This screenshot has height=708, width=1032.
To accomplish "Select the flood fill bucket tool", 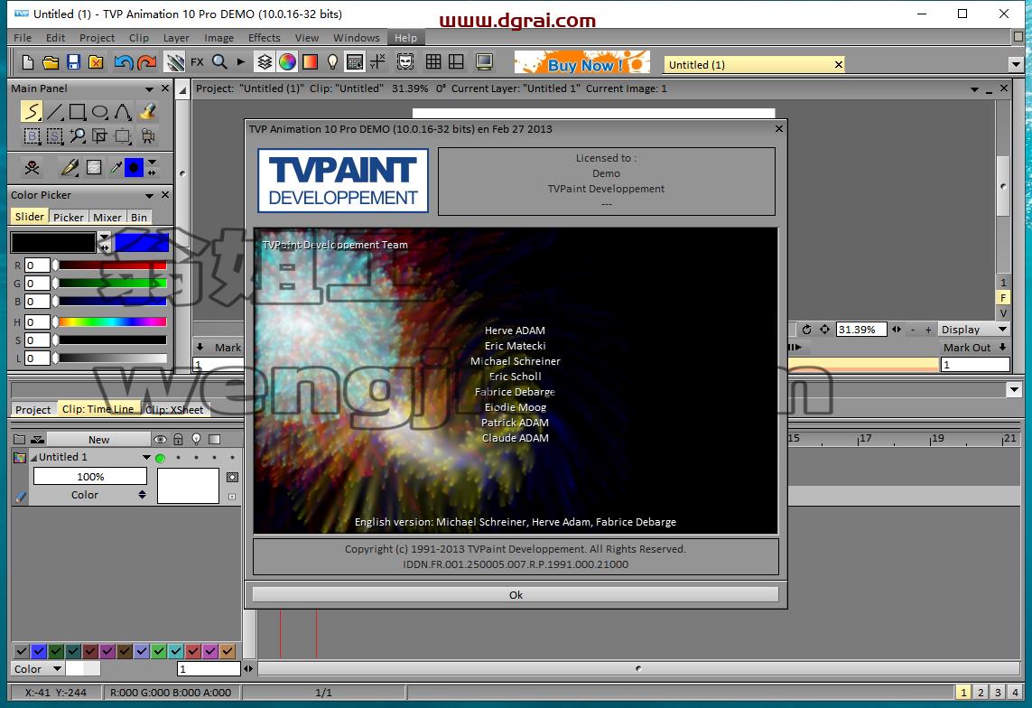I will pyautogui.click(x=147, y=112).
